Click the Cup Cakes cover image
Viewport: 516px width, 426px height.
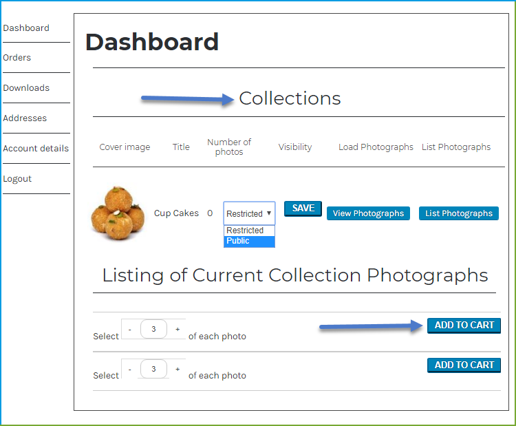click(x=118, y=213)
